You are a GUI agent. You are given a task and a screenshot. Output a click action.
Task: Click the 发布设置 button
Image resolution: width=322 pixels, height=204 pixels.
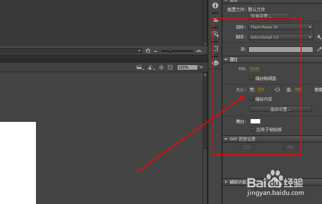269,16
